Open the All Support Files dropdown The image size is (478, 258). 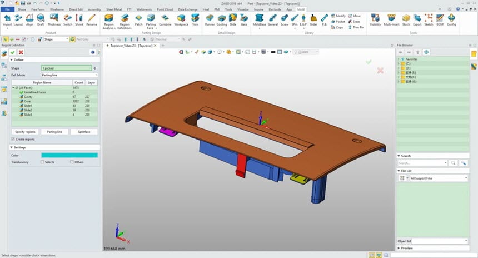pyautogui.click(x=439, y=178)
